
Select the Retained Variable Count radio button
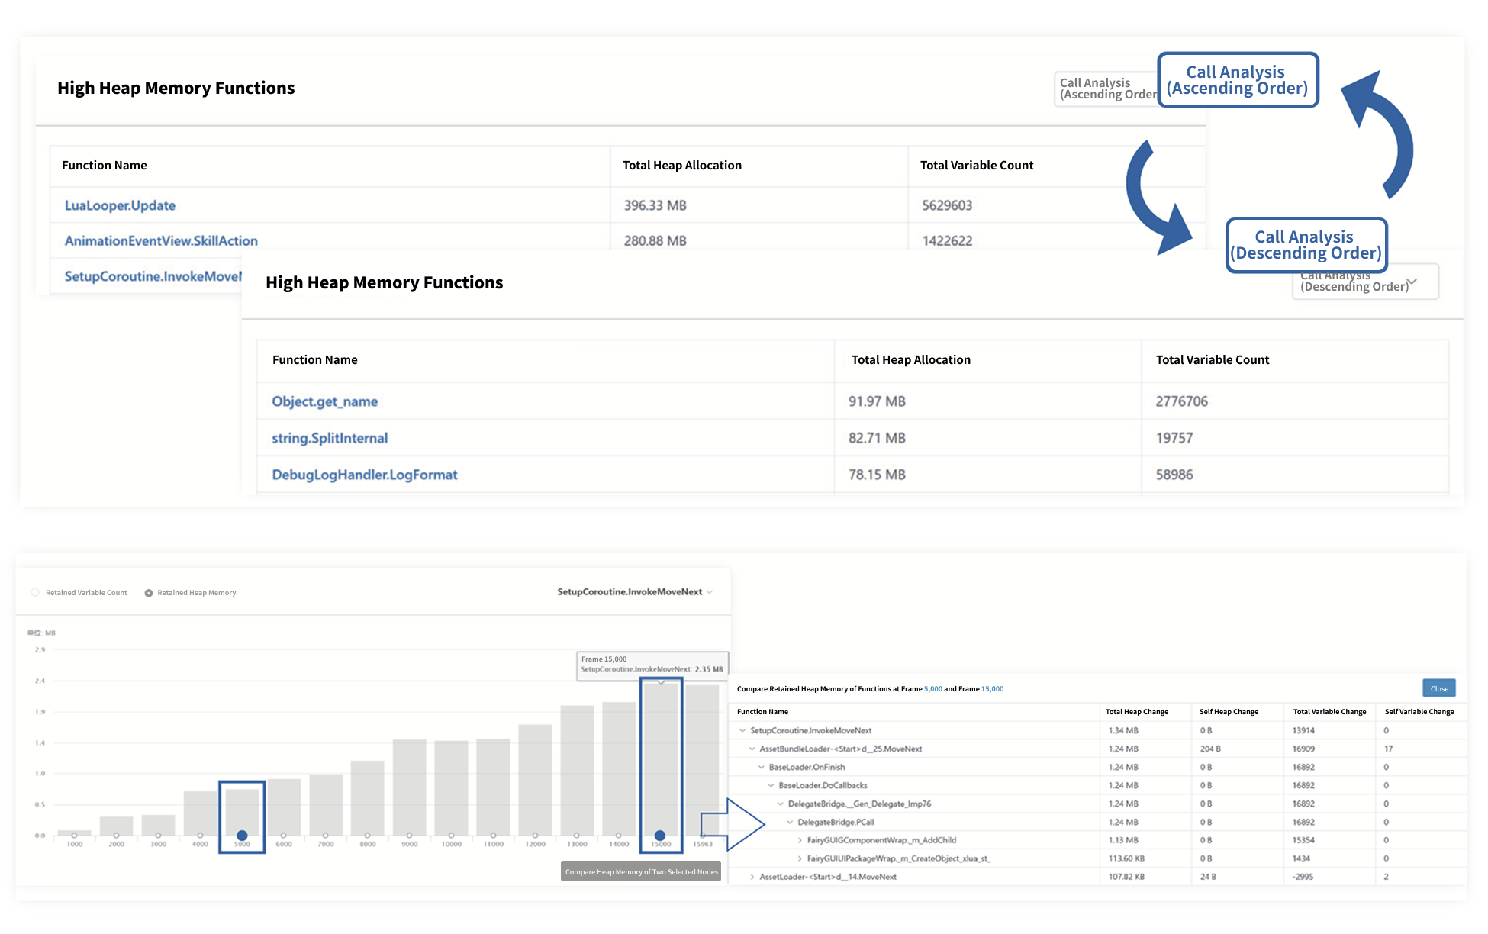click(x=35, y=593)
